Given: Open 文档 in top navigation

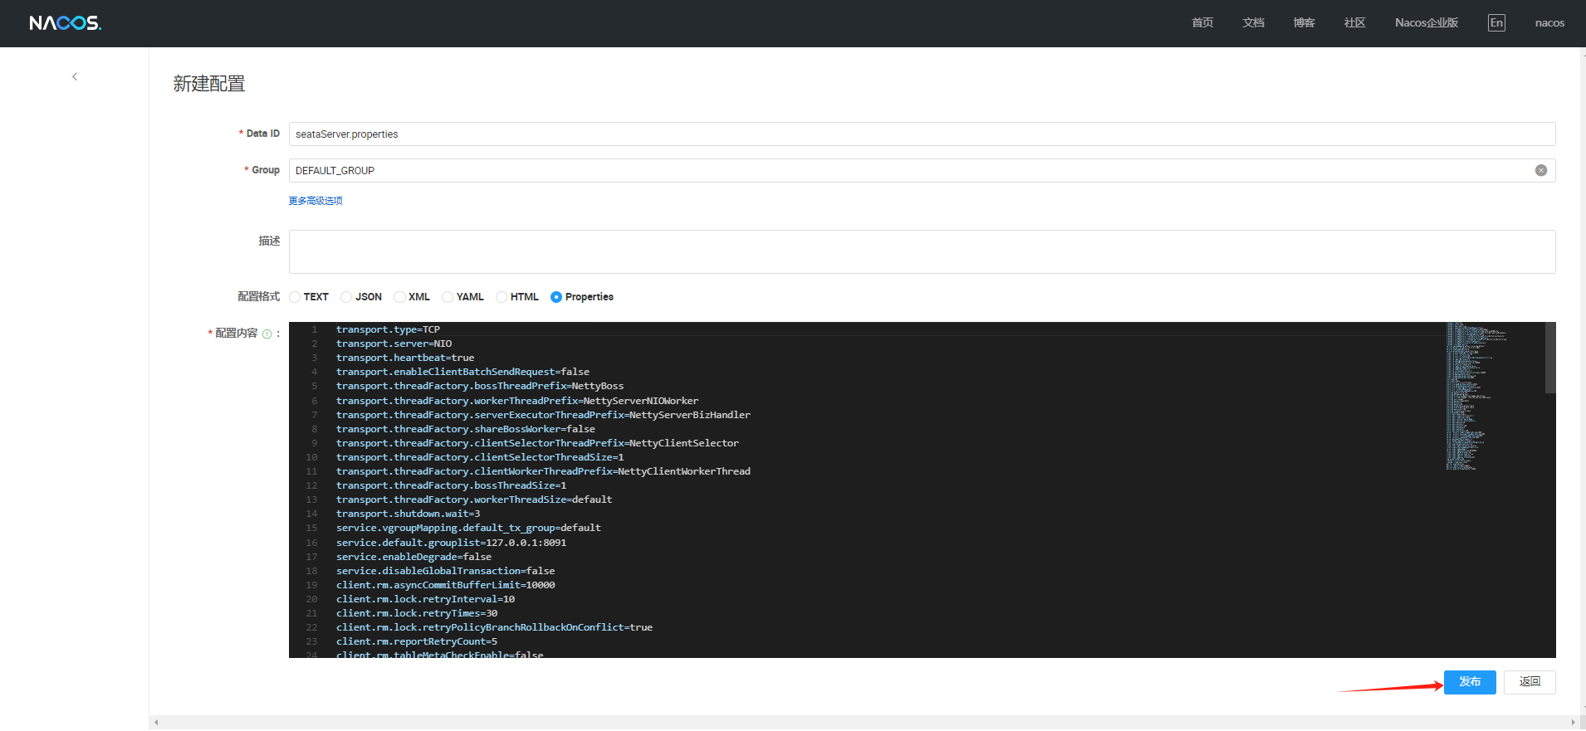Looking at the screenshot, I should (1253, 22).
